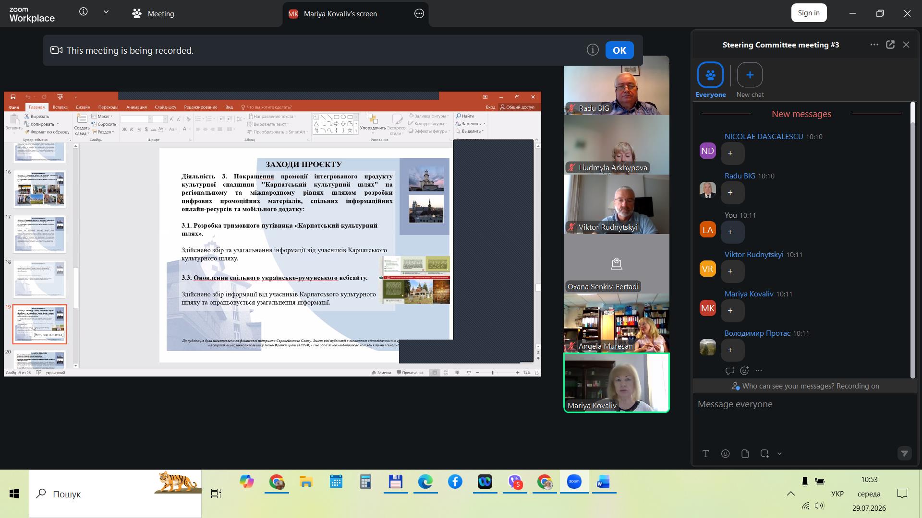This screenshot has height=518, width=922.
Task: Select Radu BIG video thumbnail
Action: coord(617,85)
